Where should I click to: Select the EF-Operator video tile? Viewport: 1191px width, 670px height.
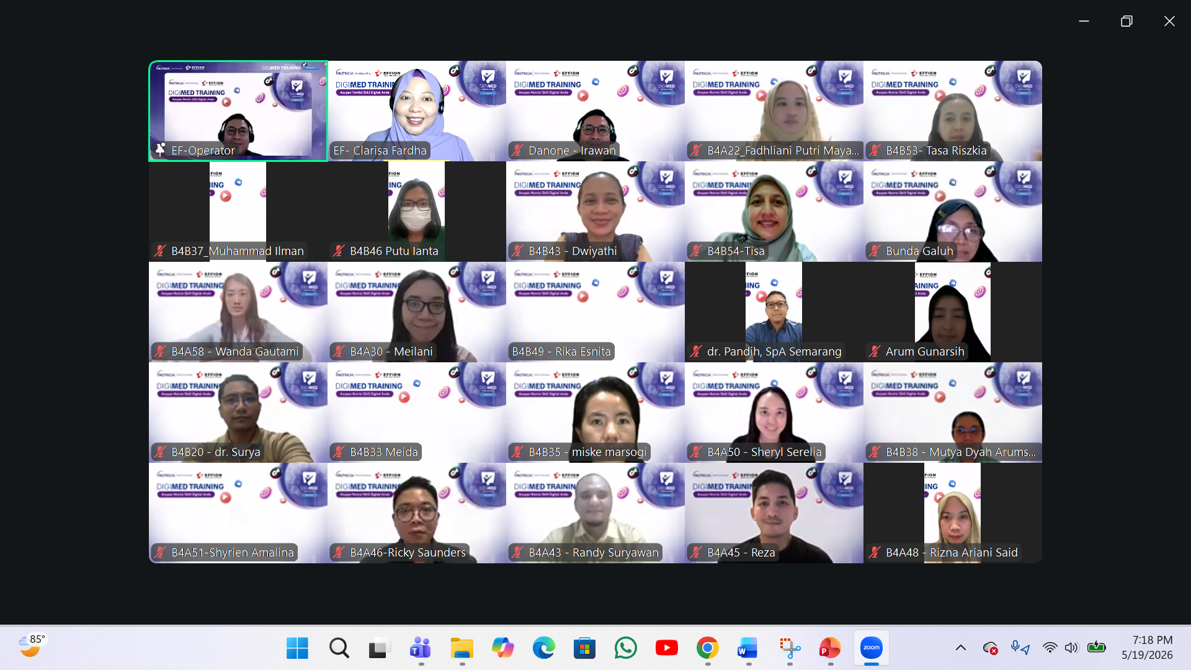(x=238, y=111)
